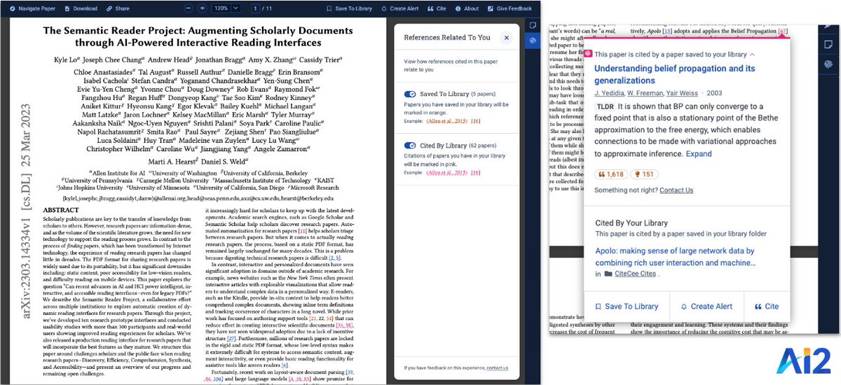
Task: Click the 151 influential citations badge
Action: pos(643,174)
